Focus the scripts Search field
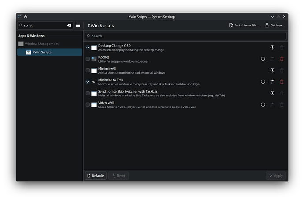304x200 pixels. point(185,36)
